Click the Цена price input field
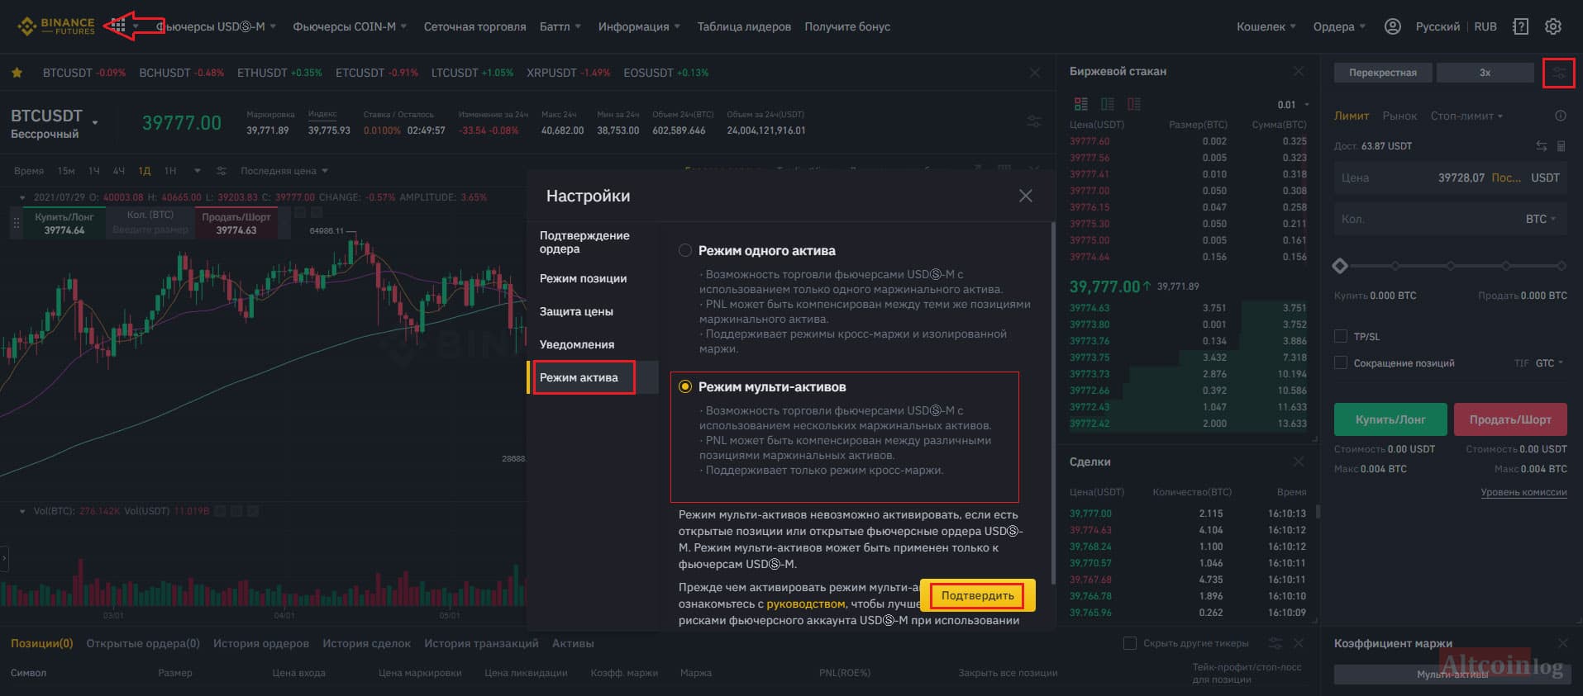Image resolution: width=1583 pixels, height=696 pixels. tap(1450, 178)
